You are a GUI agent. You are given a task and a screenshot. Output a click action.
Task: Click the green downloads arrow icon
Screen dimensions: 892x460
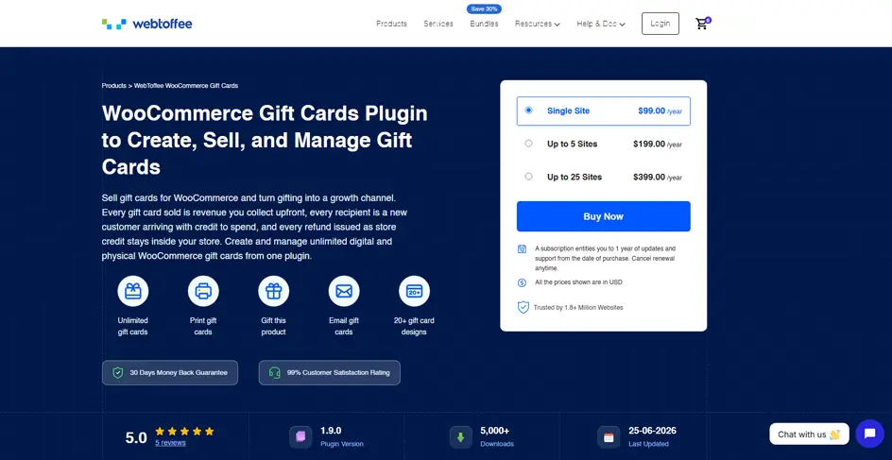coord(461,437)
